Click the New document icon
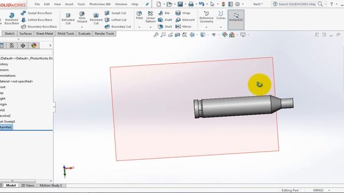 click(159, 4)
